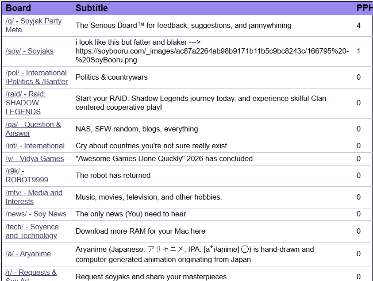Visit the /news/ - Soy News board
Image resolution: width=373 pixels, height=281 pixels.
36,214
